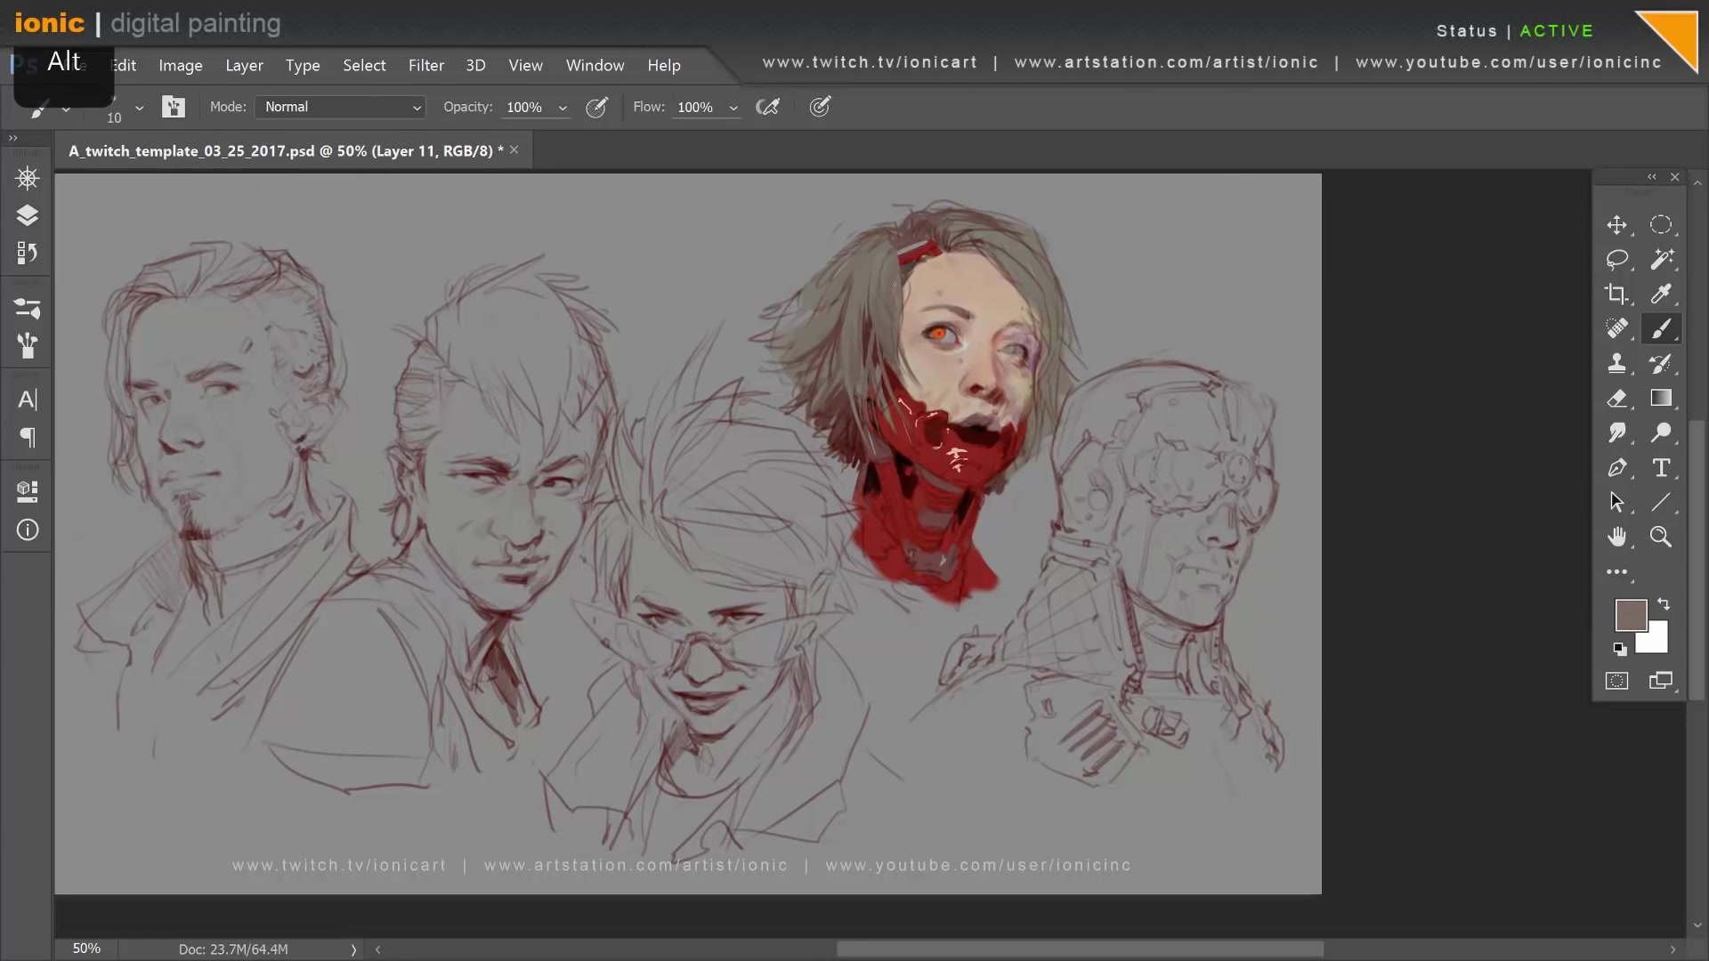Select the Healing Brush tool
This screenshot has width=1709, height=961.
pos(1616,328)
